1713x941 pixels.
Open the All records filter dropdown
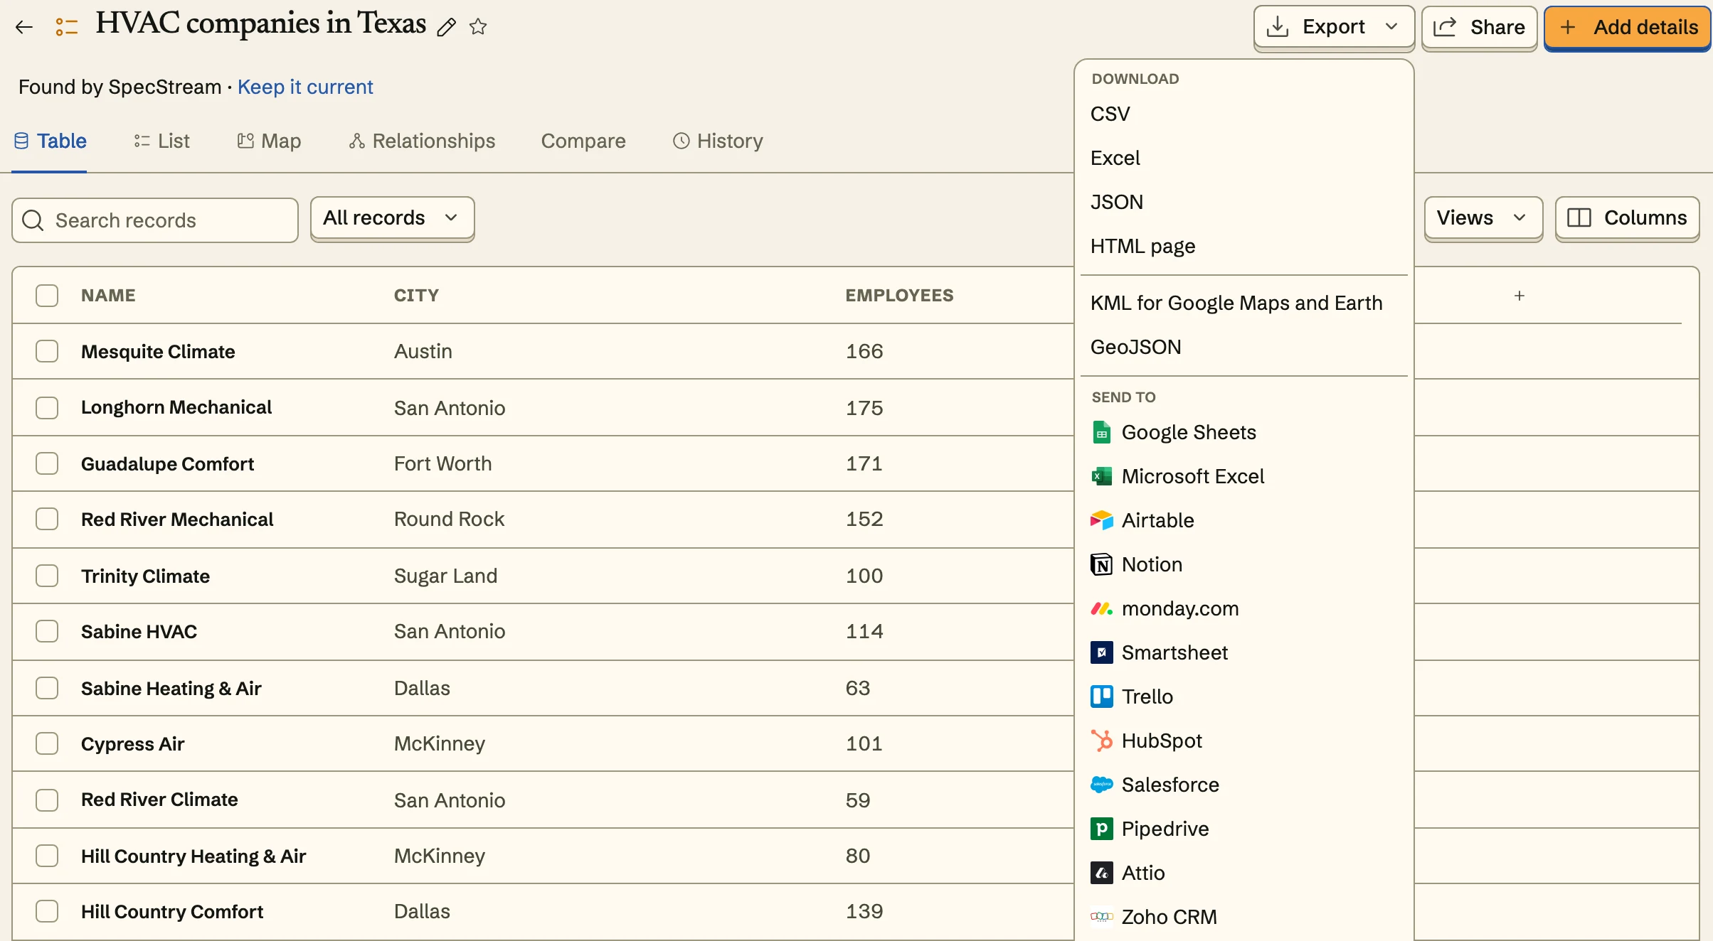click(x=392, y=218)
